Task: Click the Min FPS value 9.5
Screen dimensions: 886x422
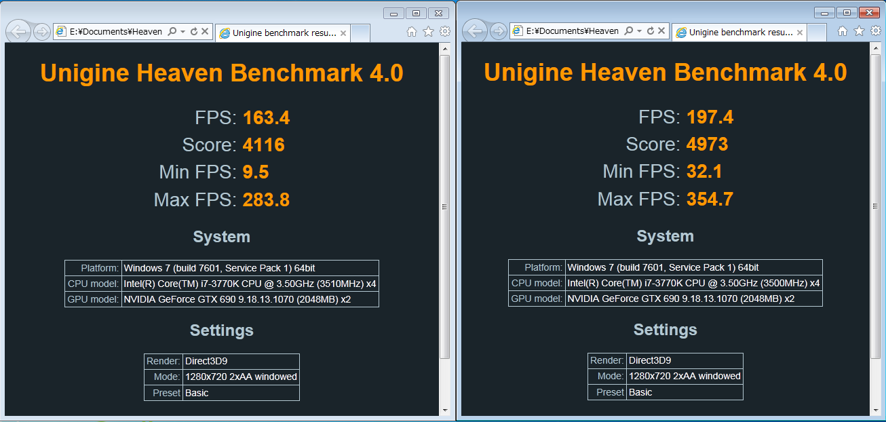Action: (256, 172)
